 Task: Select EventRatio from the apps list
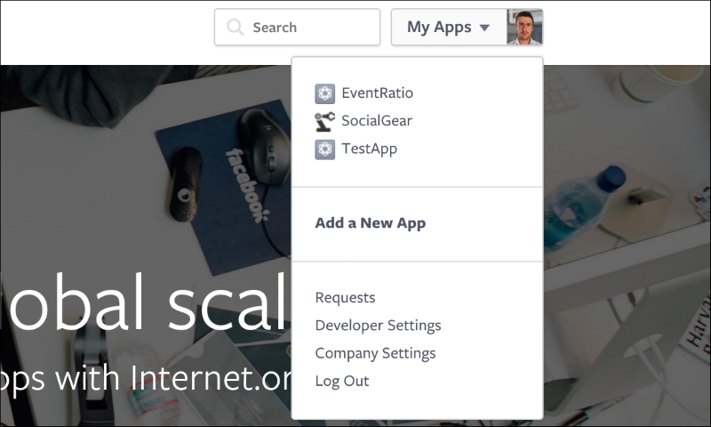coord(377,93)
